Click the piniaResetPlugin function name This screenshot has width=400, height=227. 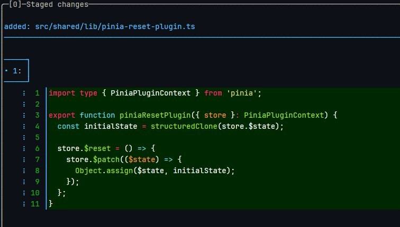tap(155, 115)
